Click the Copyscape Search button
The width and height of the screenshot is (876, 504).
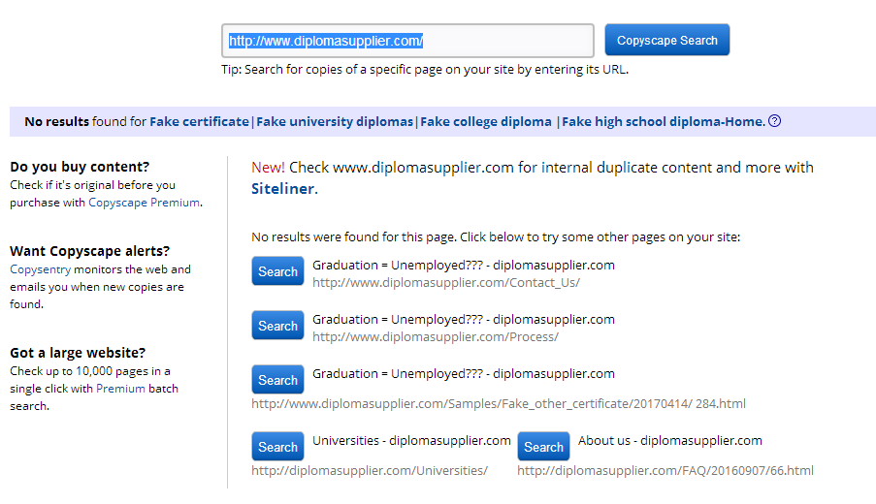point(667,40)
